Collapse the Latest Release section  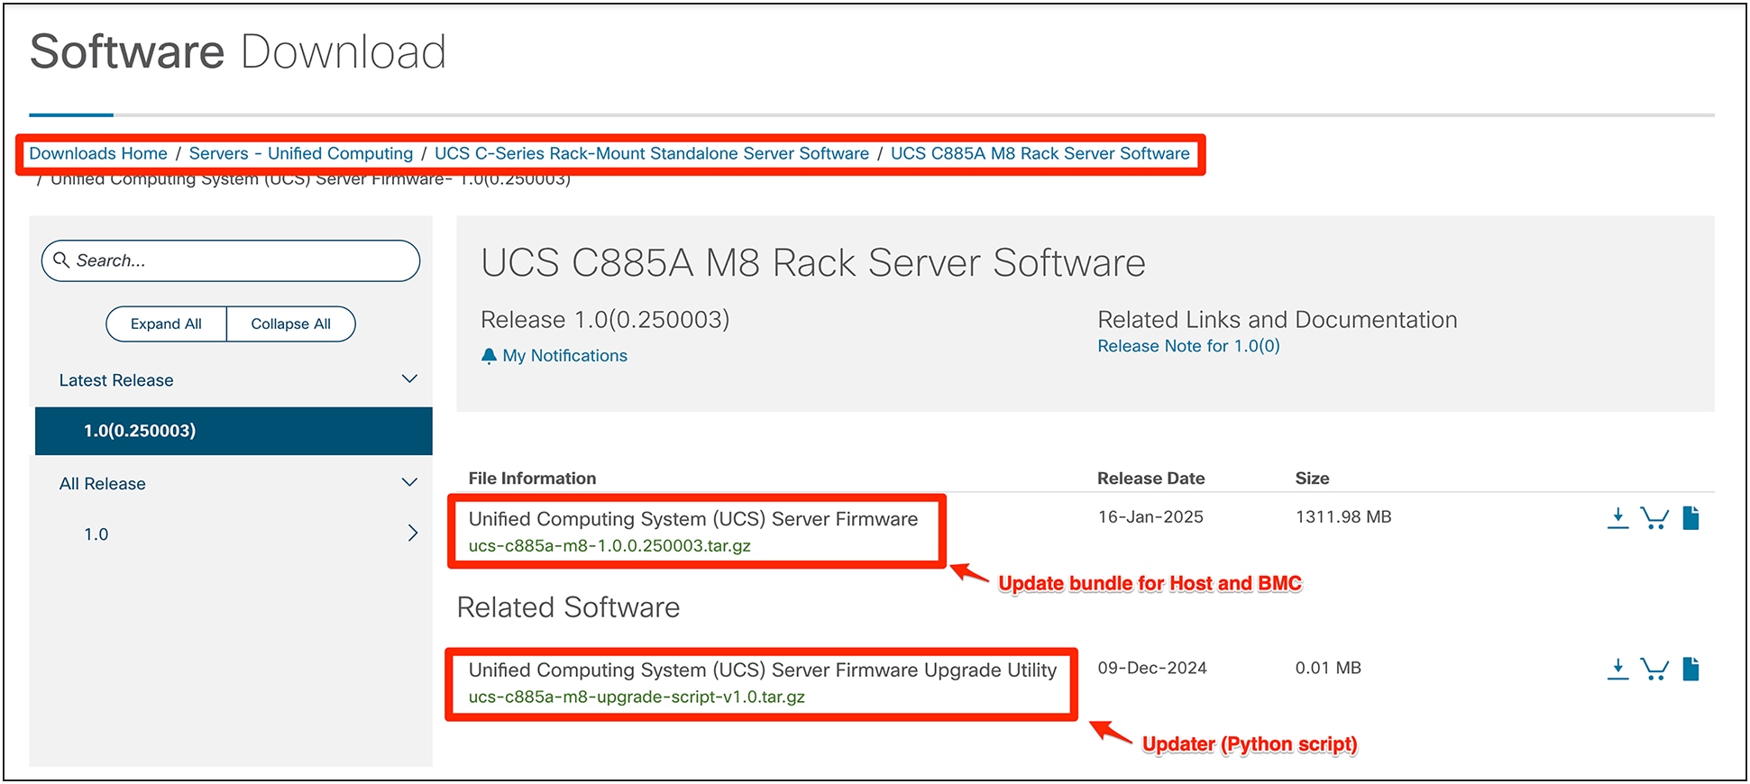[409, 379]
